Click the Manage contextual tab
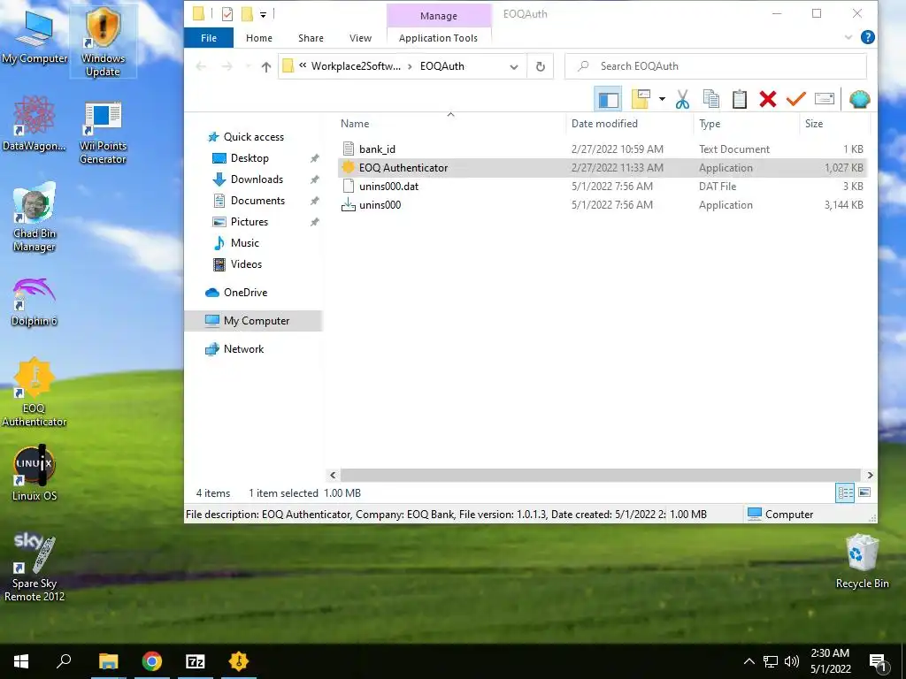Image resolution: width=906 pixels, height=679 pixels. tap(439, 16)
